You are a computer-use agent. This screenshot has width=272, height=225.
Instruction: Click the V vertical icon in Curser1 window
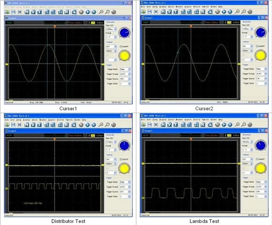33,12
